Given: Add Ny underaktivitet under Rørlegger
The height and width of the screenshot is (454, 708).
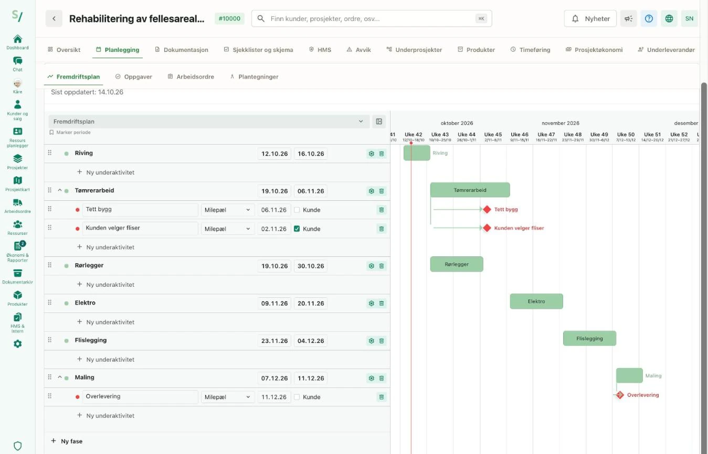Looking at the screenshot, I should coord(106,285).
